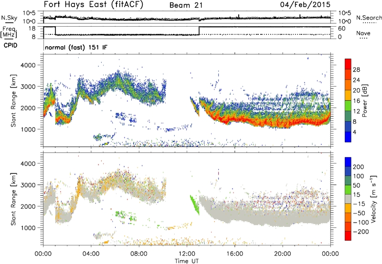Pick the light green 12–16 dB power swatch
Screen dimensions: 382x264
[348, 106]
